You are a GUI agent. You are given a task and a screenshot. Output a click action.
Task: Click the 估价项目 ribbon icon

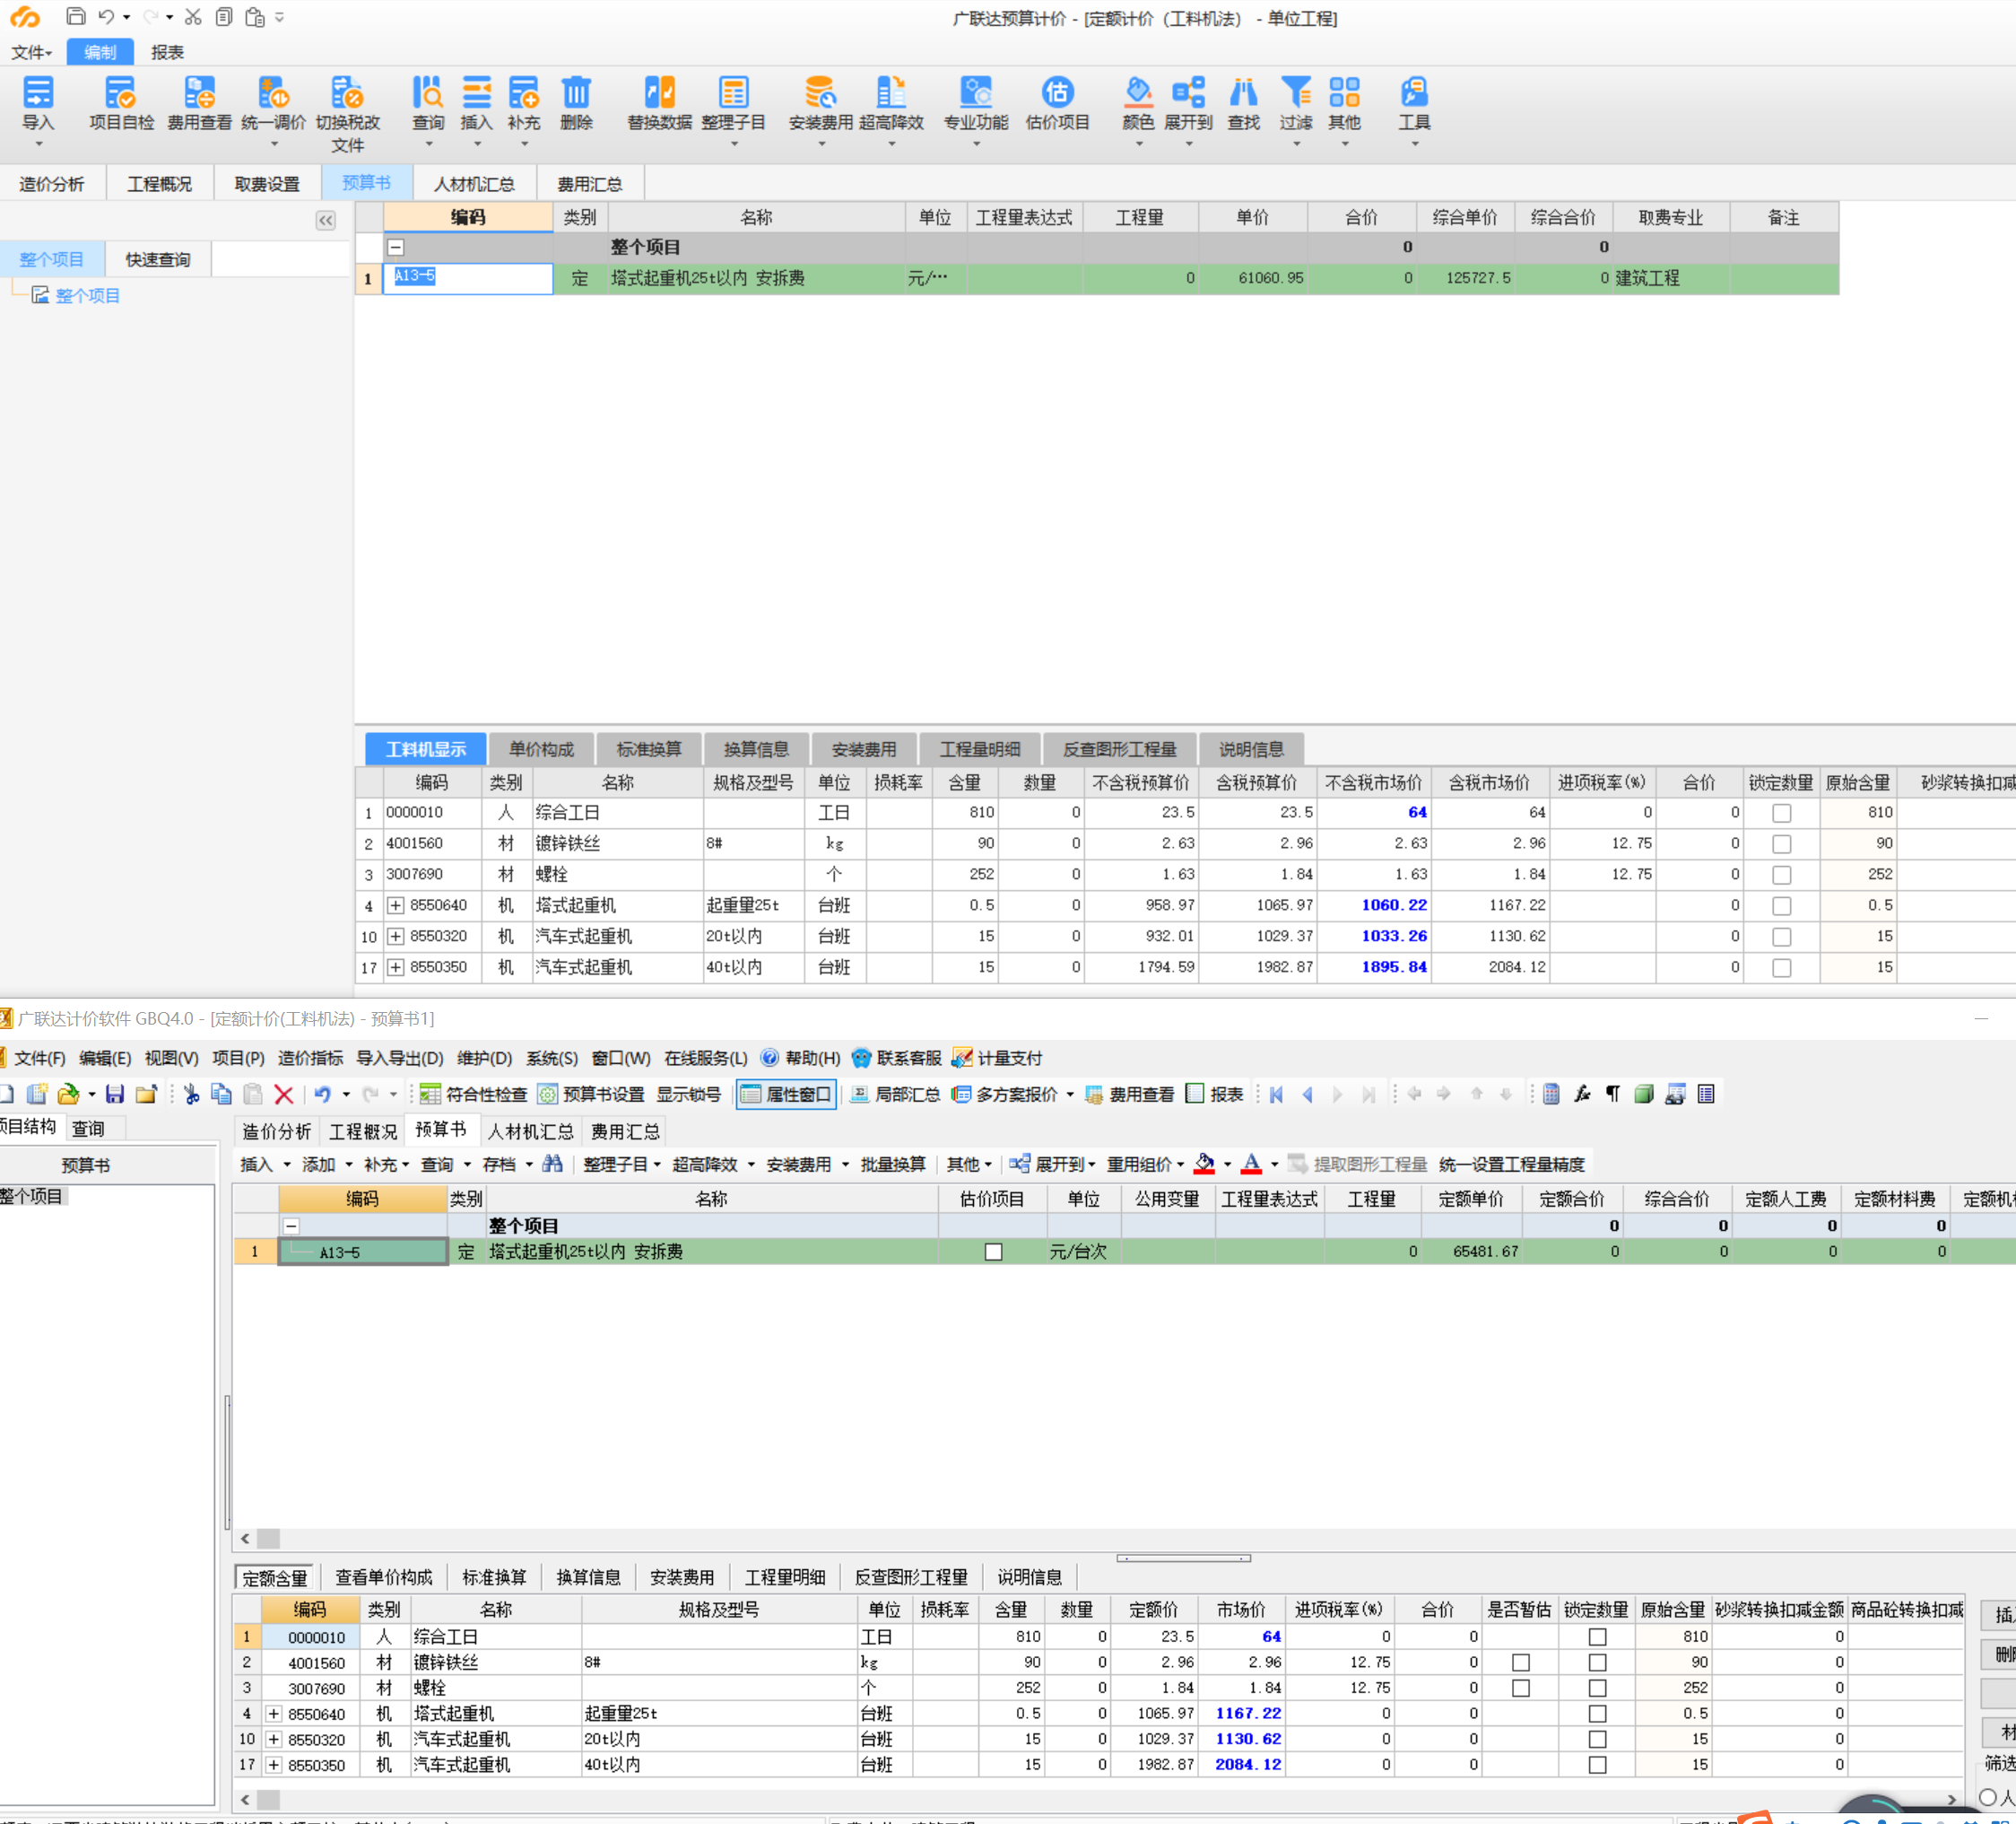tap(1057, 93)
